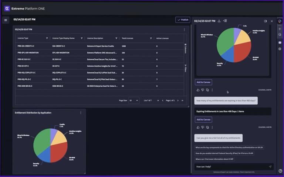
Task: Open pie chart widget three-dot menu
Action: [81, 113]
